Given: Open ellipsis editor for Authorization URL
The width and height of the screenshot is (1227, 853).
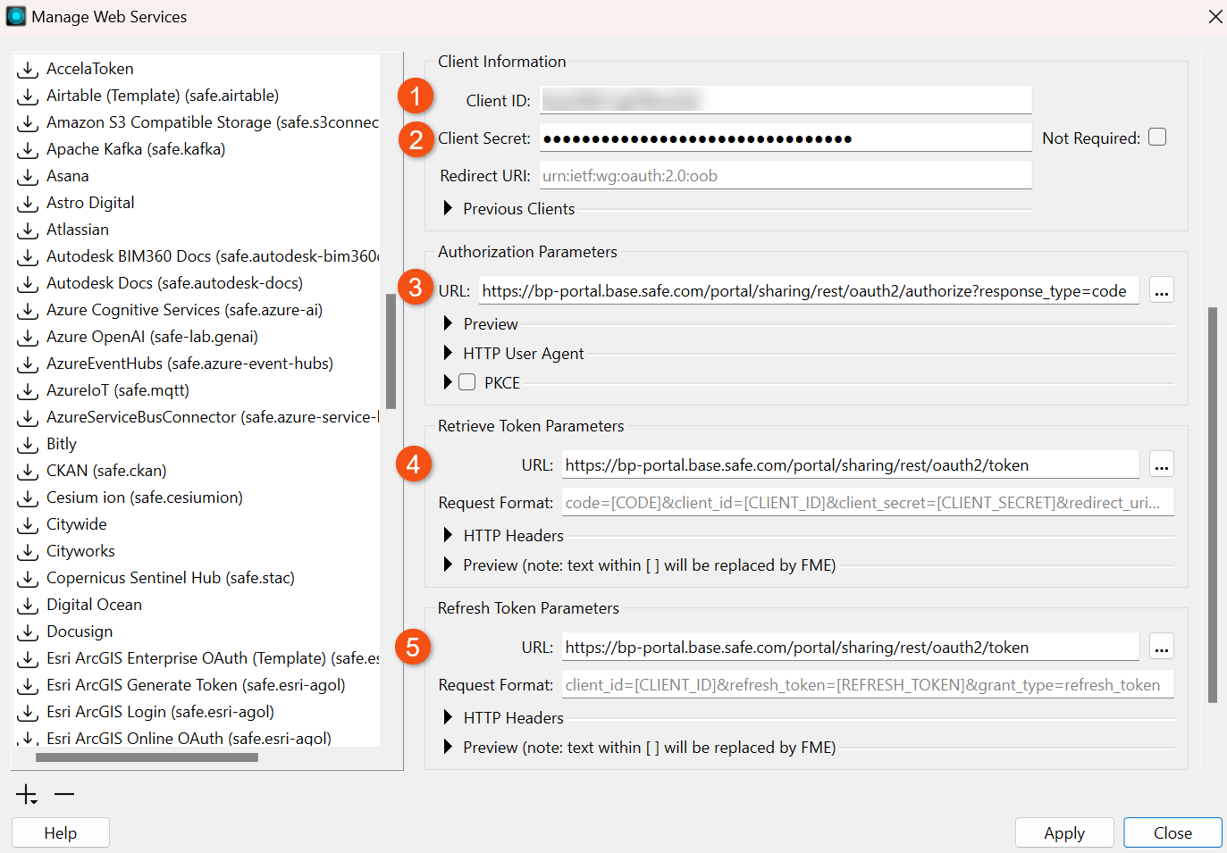Looking at the screenshot, I should (x=1161, y=290).
